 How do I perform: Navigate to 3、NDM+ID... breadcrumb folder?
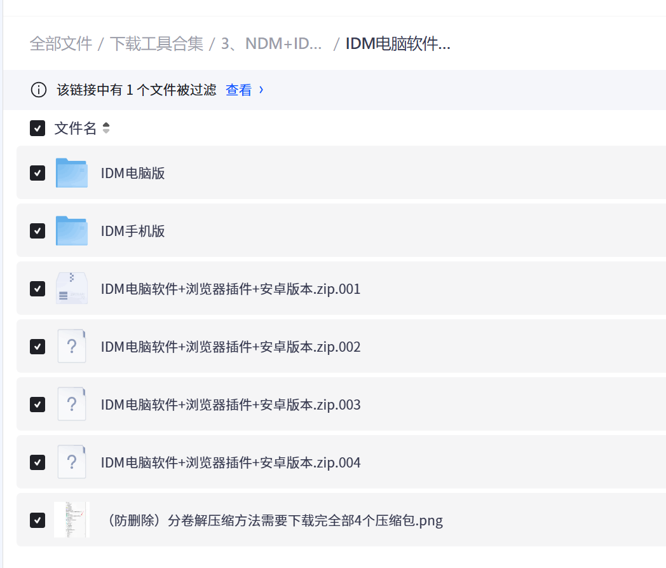coord(272,43)
